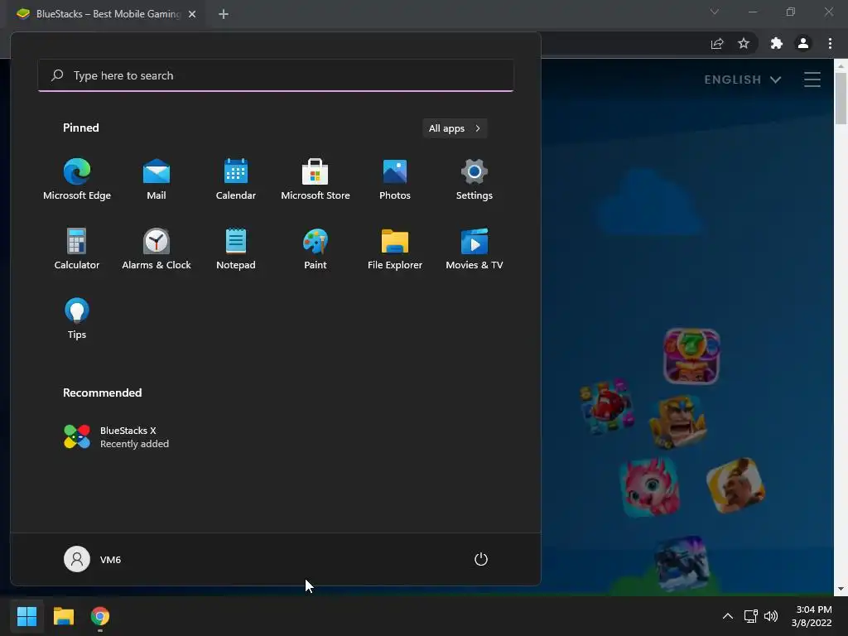Open the Tips app
848x636 pixels.
pyautogui.click(x=77, y=319)
